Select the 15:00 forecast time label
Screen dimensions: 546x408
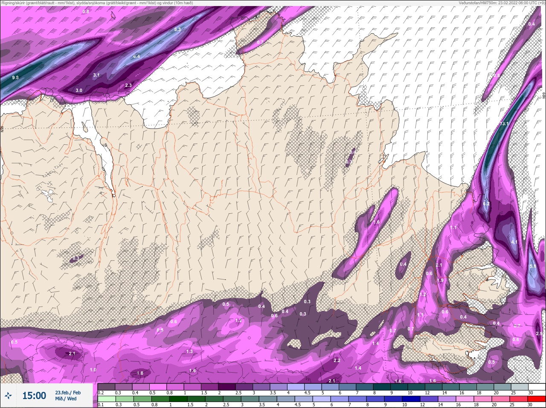pos(34,396)
